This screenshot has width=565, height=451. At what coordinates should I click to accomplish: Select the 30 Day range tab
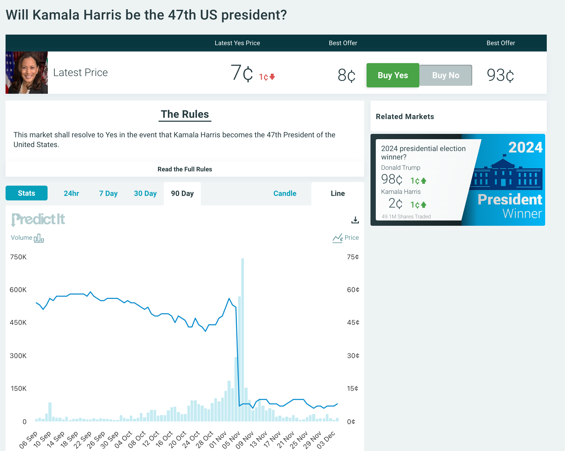point(145,194)
